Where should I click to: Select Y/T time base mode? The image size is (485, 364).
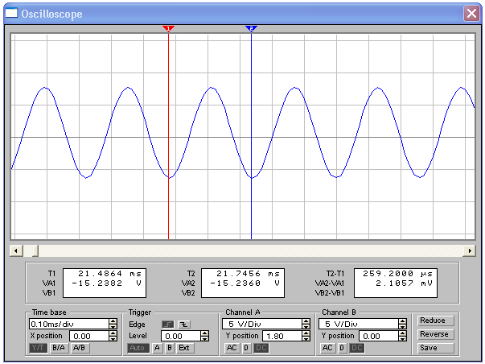(39, 348)
